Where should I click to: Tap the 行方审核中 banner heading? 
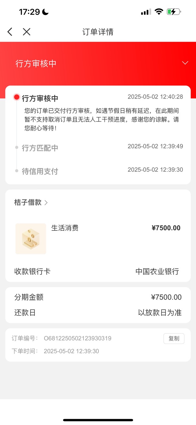coord(36,63)
